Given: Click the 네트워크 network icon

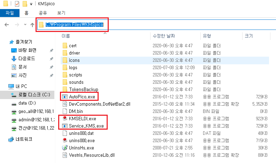Looking at the screenshot, I should (11, 139).
